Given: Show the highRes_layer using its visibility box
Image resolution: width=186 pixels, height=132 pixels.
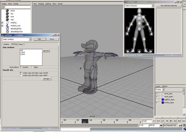Looking at the screenshot, I should click(157, 100).
